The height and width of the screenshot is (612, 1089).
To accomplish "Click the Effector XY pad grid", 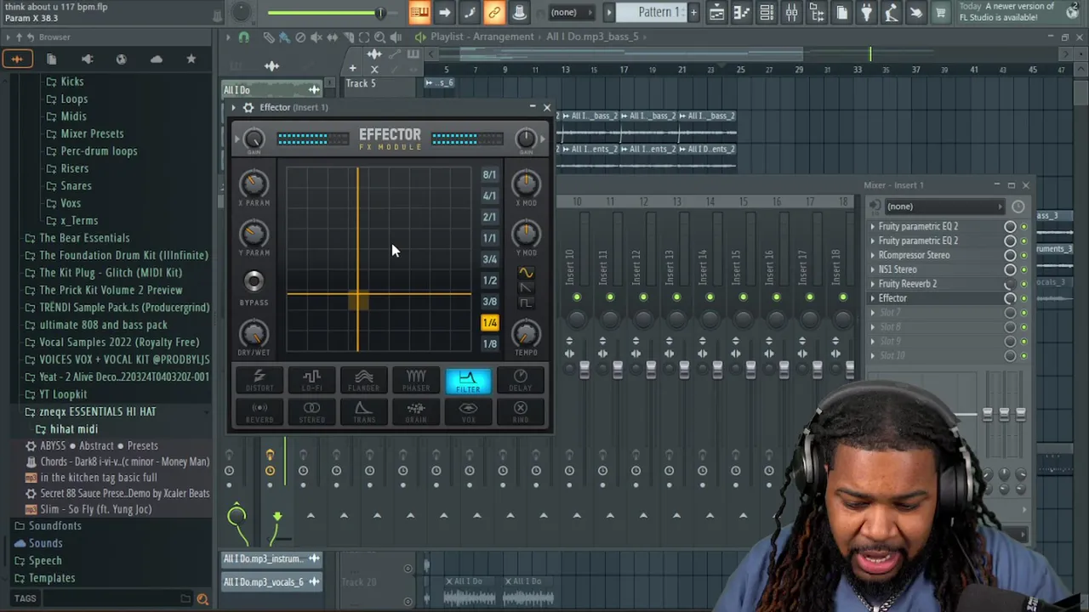I will 379,259.
